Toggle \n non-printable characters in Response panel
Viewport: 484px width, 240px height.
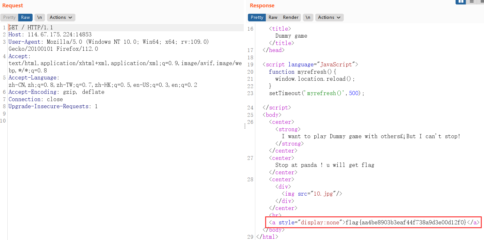(308, 18)
